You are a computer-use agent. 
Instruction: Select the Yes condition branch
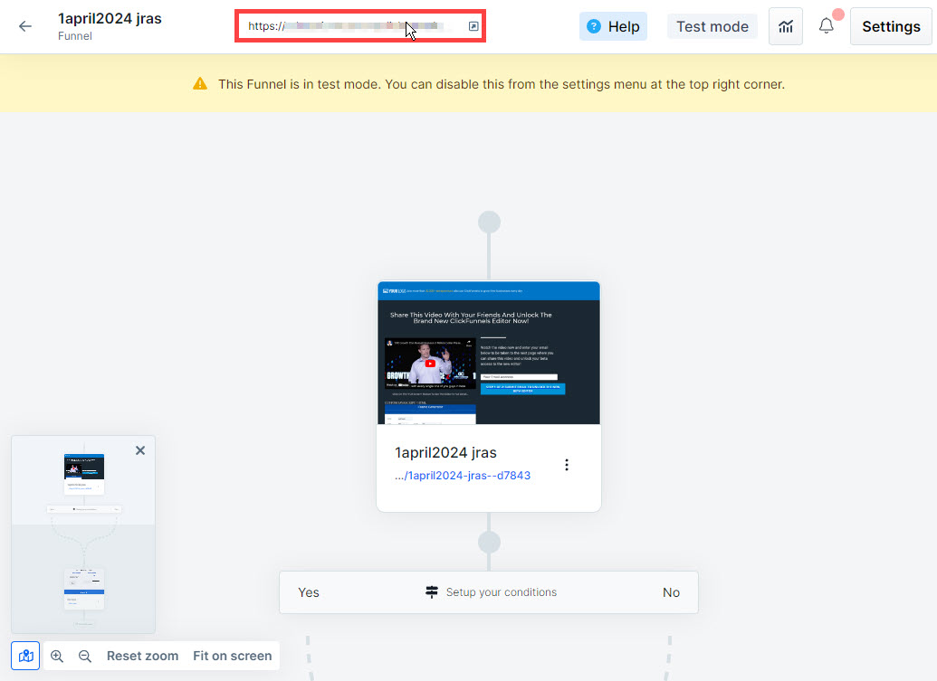coord(308,592)
